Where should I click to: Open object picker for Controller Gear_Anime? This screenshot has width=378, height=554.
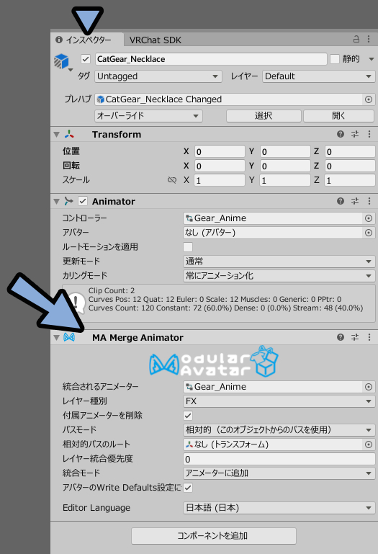369,218
